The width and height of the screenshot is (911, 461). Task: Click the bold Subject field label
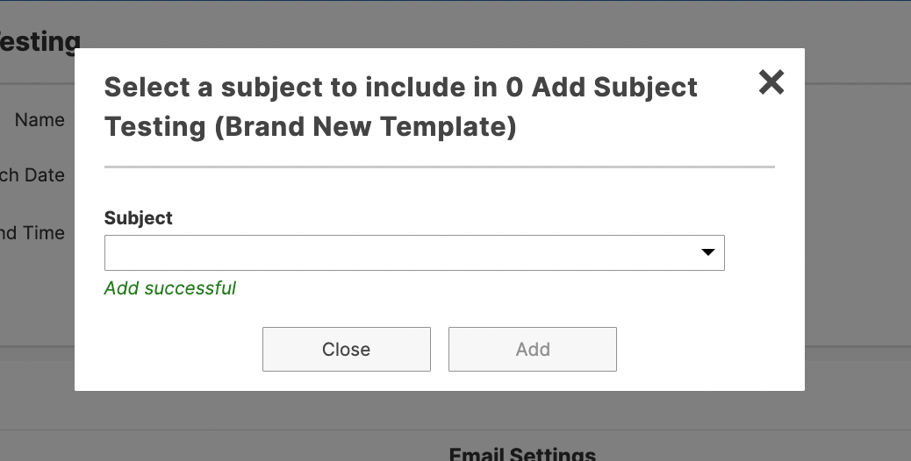pyautogui.click(x=139, y=218)
